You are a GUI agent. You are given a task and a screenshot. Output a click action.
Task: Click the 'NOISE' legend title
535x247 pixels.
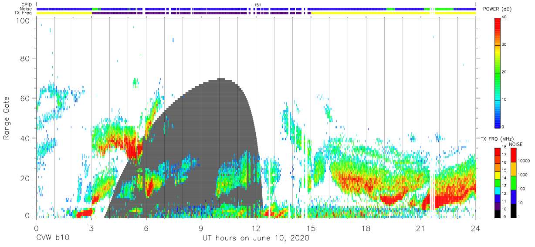pos(515,144)
